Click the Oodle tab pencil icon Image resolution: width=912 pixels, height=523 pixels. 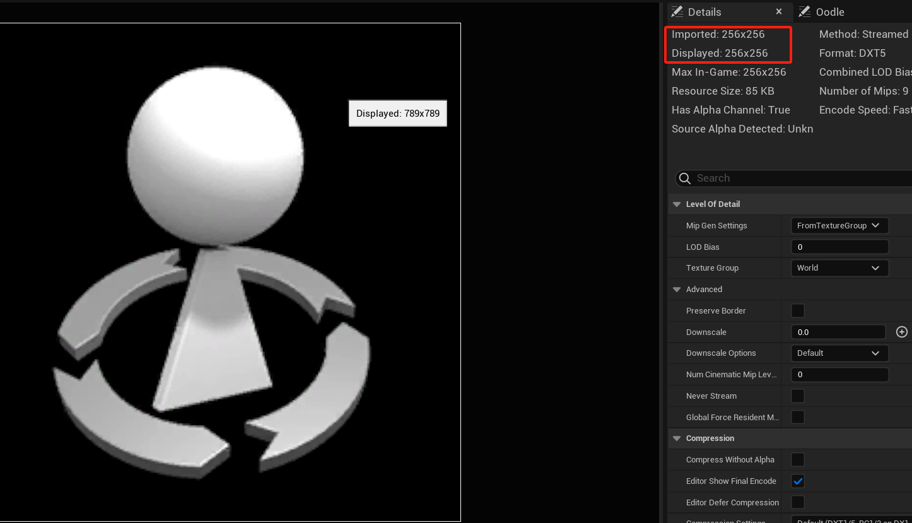[x=804, y=11]
